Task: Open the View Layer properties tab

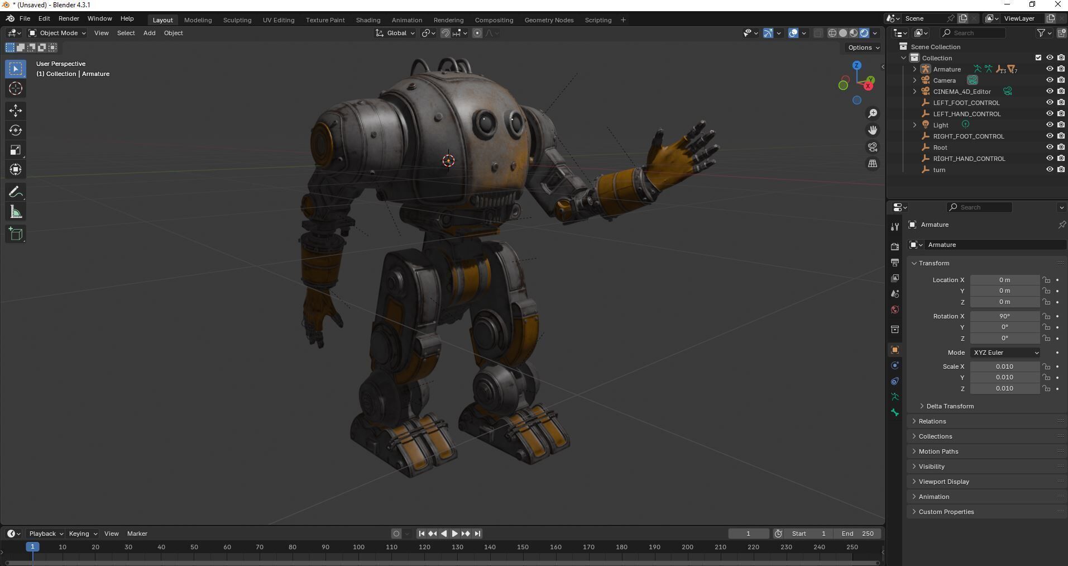Action: (895, 278)
